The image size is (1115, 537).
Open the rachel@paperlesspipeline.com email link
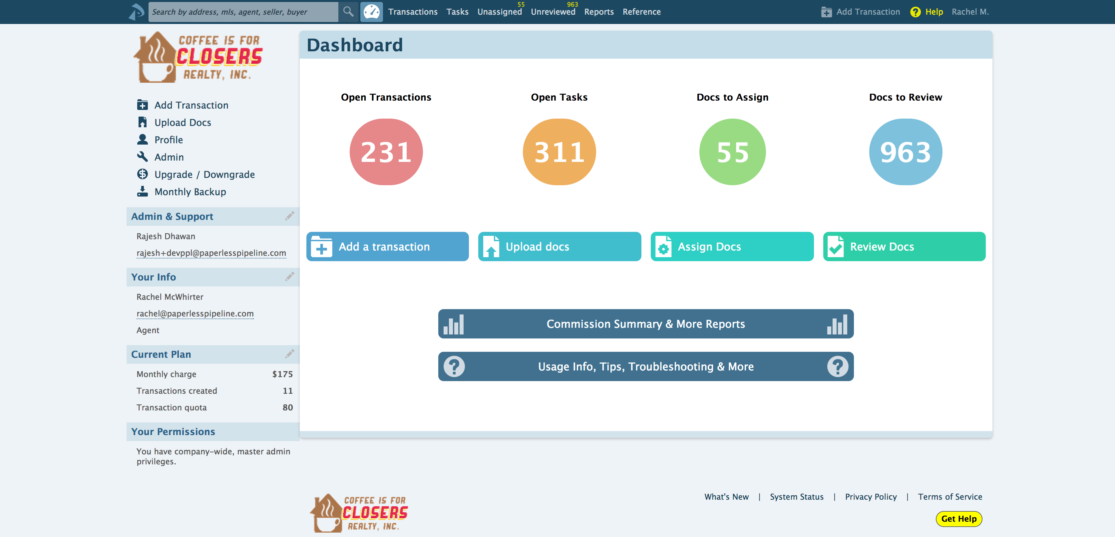click(x=195, y=313)
